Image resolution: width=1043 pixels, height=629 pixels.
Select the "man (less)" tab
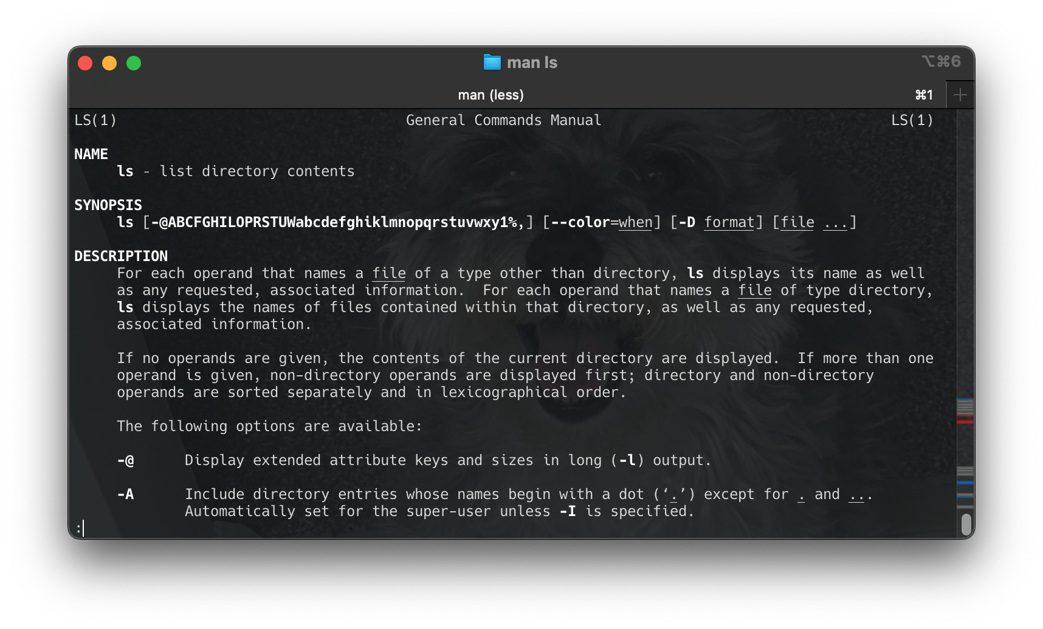[x=490, y=95]
